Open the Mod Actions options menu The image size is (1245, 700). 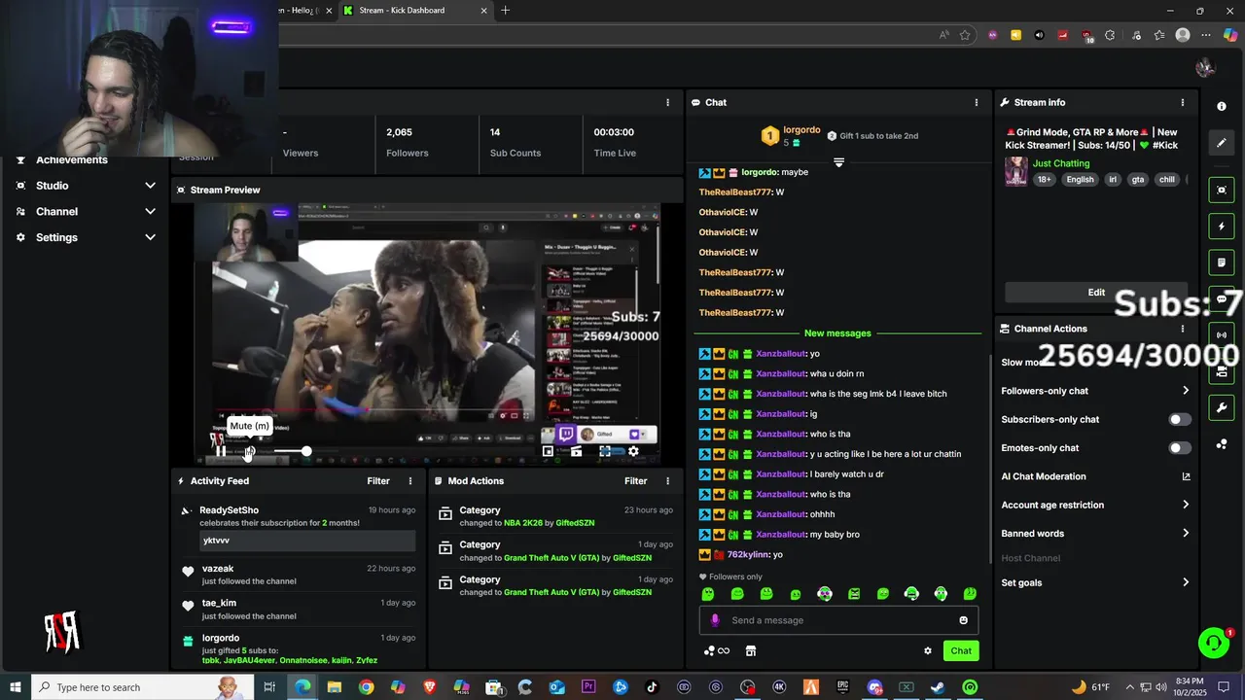click(x=667, y=481)
